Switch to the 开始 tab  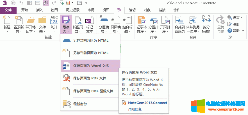point(25,10)
